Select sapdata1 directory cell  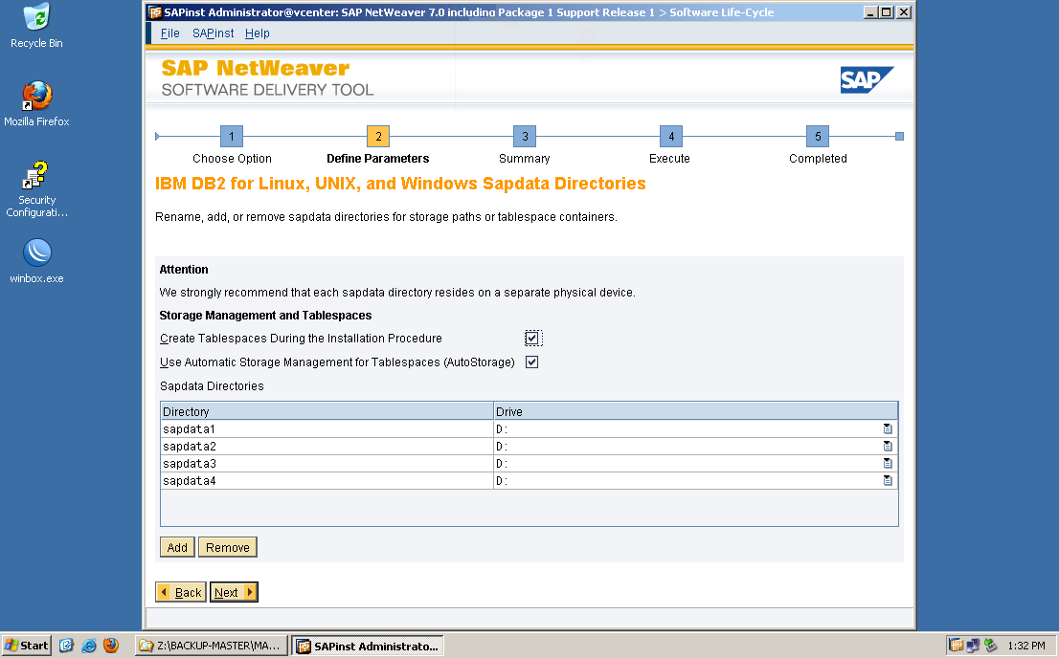click(327, 429)
